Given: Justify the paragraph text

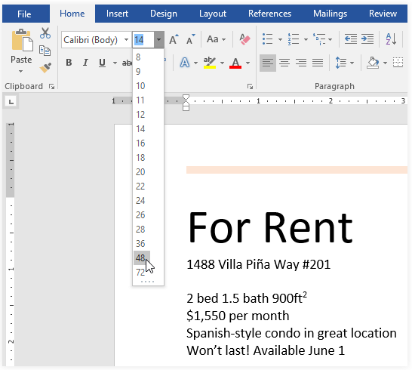Looking at the screenshot, I should (x=318, y=63).
